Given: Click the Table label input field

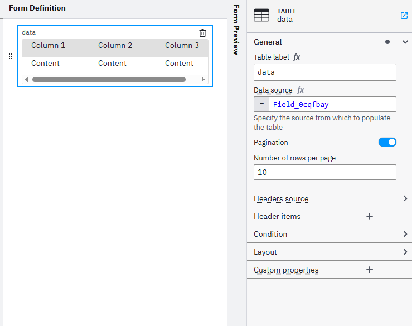Looking at the screenshot, I should pos(324,72).
